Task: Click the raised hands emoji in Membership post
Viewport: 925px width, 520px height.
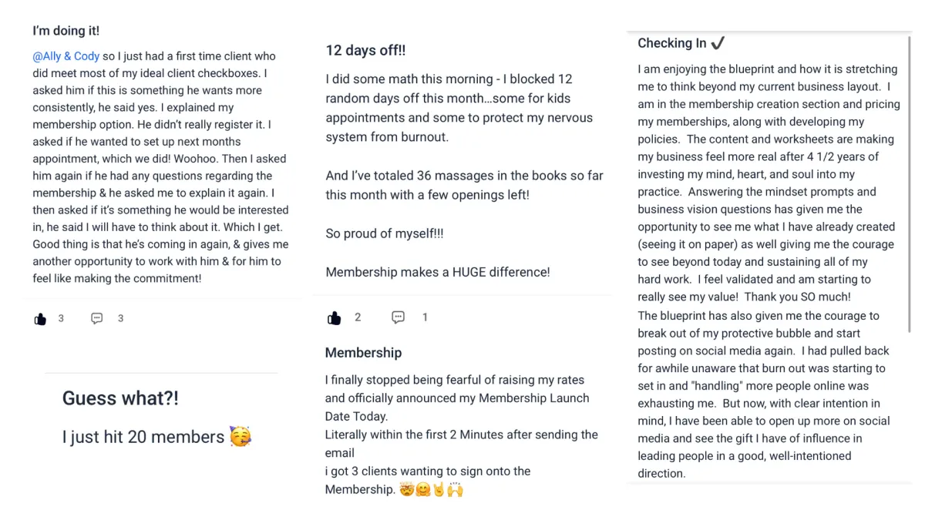Action: point(456,490)
